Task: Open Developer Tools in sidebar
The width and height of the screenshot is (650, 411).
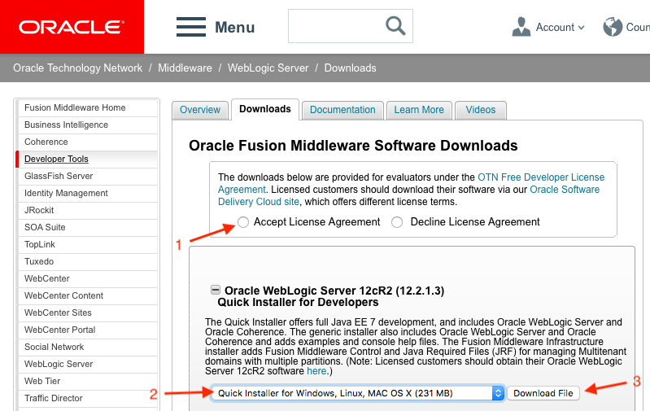Action: 88,159
